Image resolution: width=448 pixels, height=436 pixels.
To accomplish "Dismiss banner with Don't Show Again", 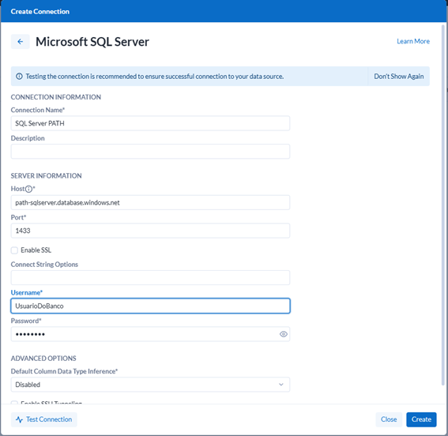I will [398, 77].
